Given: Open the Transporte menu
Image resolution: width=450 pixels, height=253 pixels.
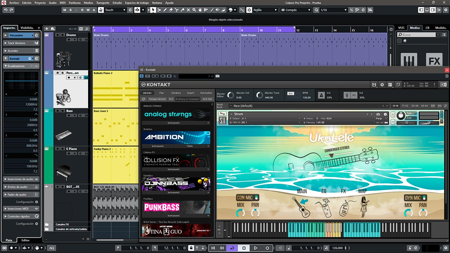Looking at the screenshot, I should (103, 3).
